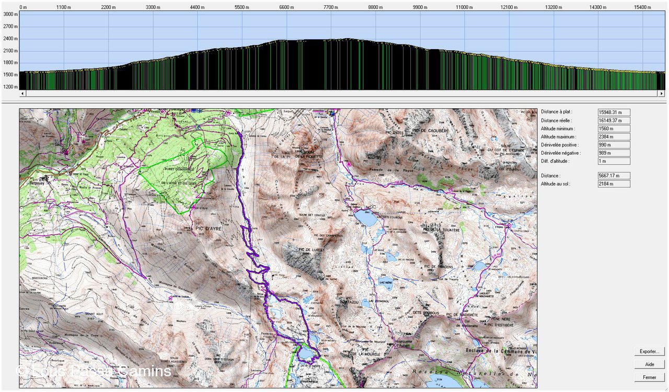
Task: Click the Altitude au sol value field
Action: click(614, 184)
